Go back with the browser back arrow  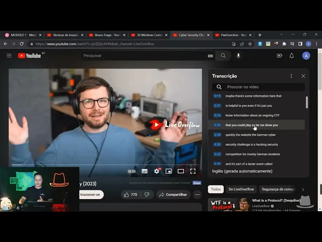click(6, 44)
